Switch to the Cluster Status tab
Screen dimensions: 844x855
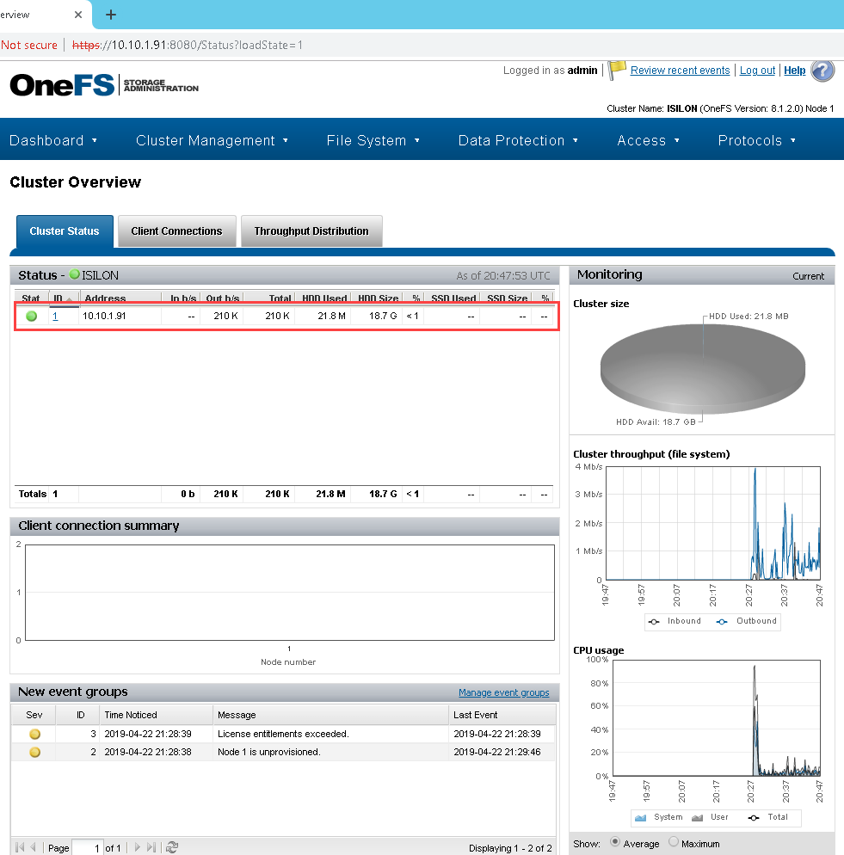coord(65,231)
